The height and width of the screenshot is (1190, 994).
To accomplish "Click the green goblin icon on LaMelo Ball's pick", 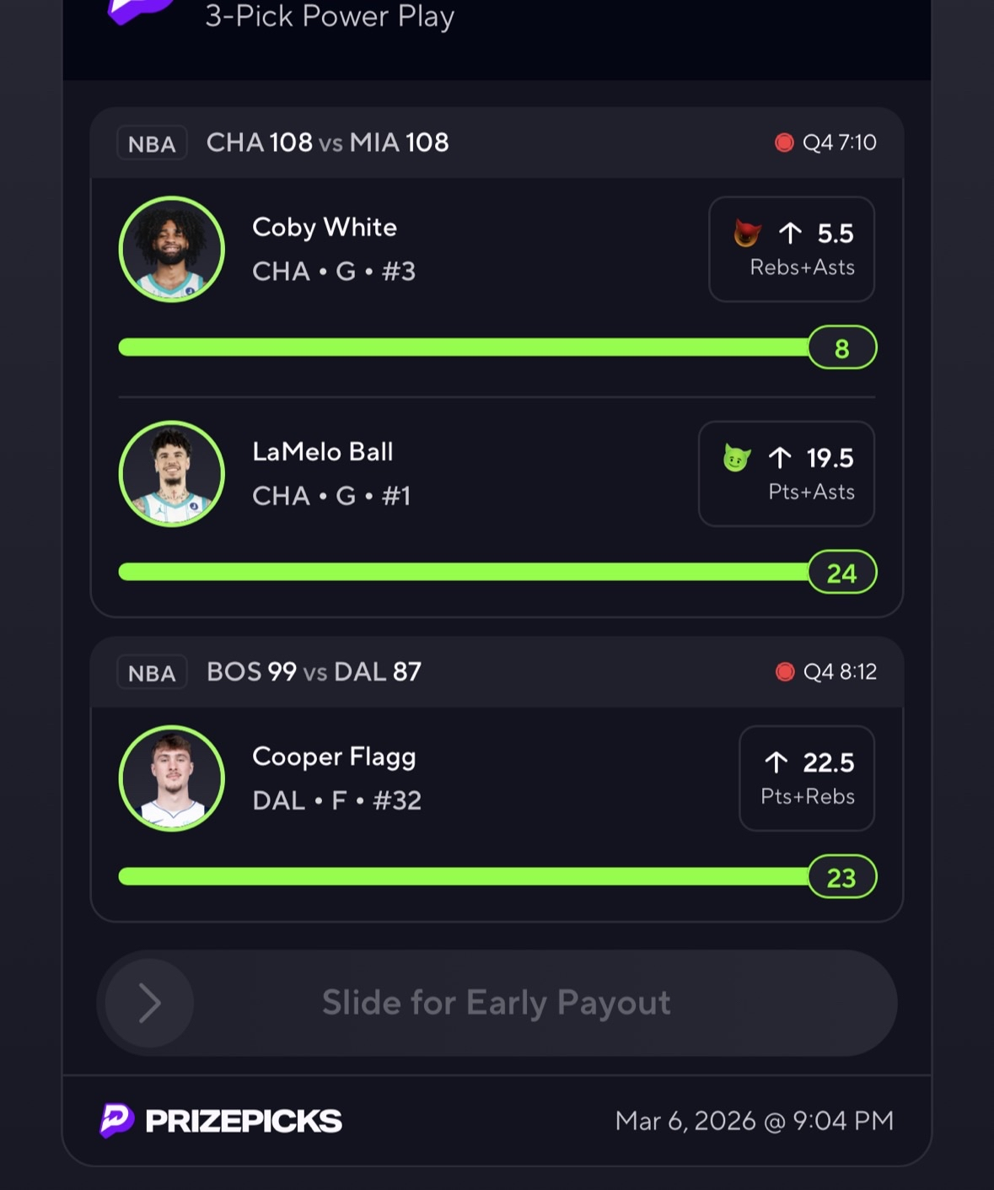I will click(737, 458).
